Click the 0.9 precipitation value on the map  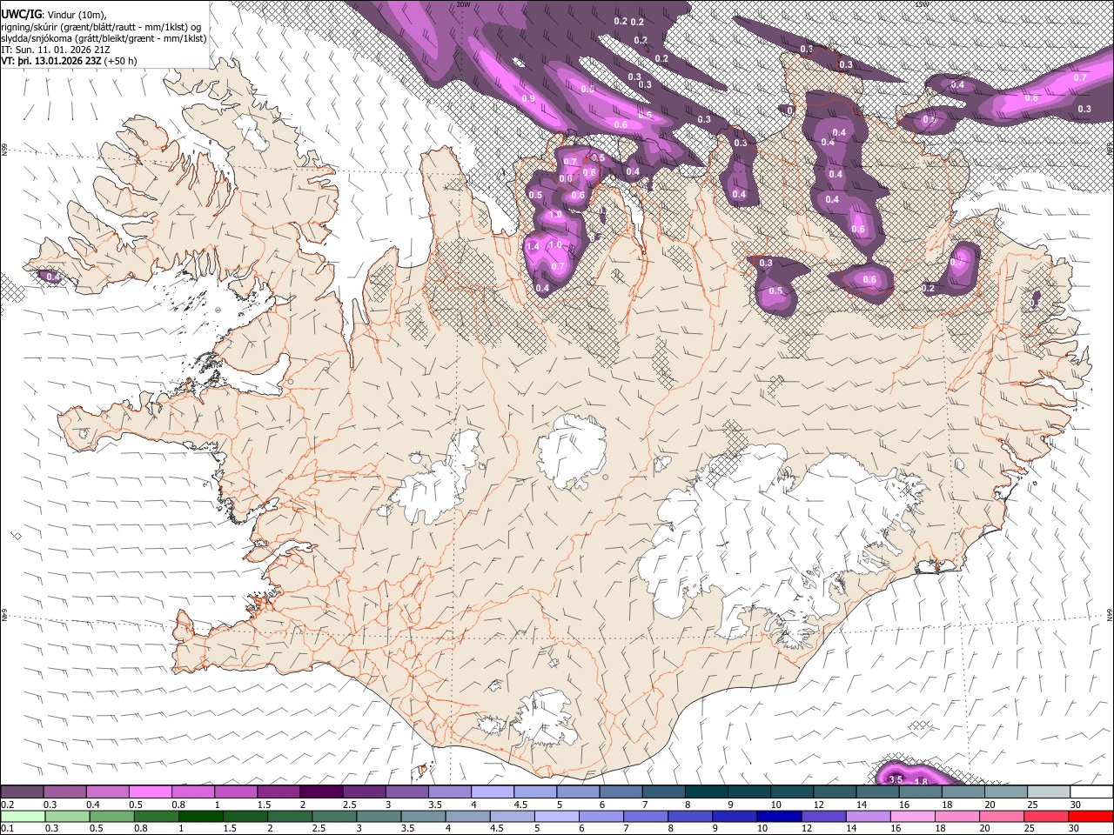528,99
